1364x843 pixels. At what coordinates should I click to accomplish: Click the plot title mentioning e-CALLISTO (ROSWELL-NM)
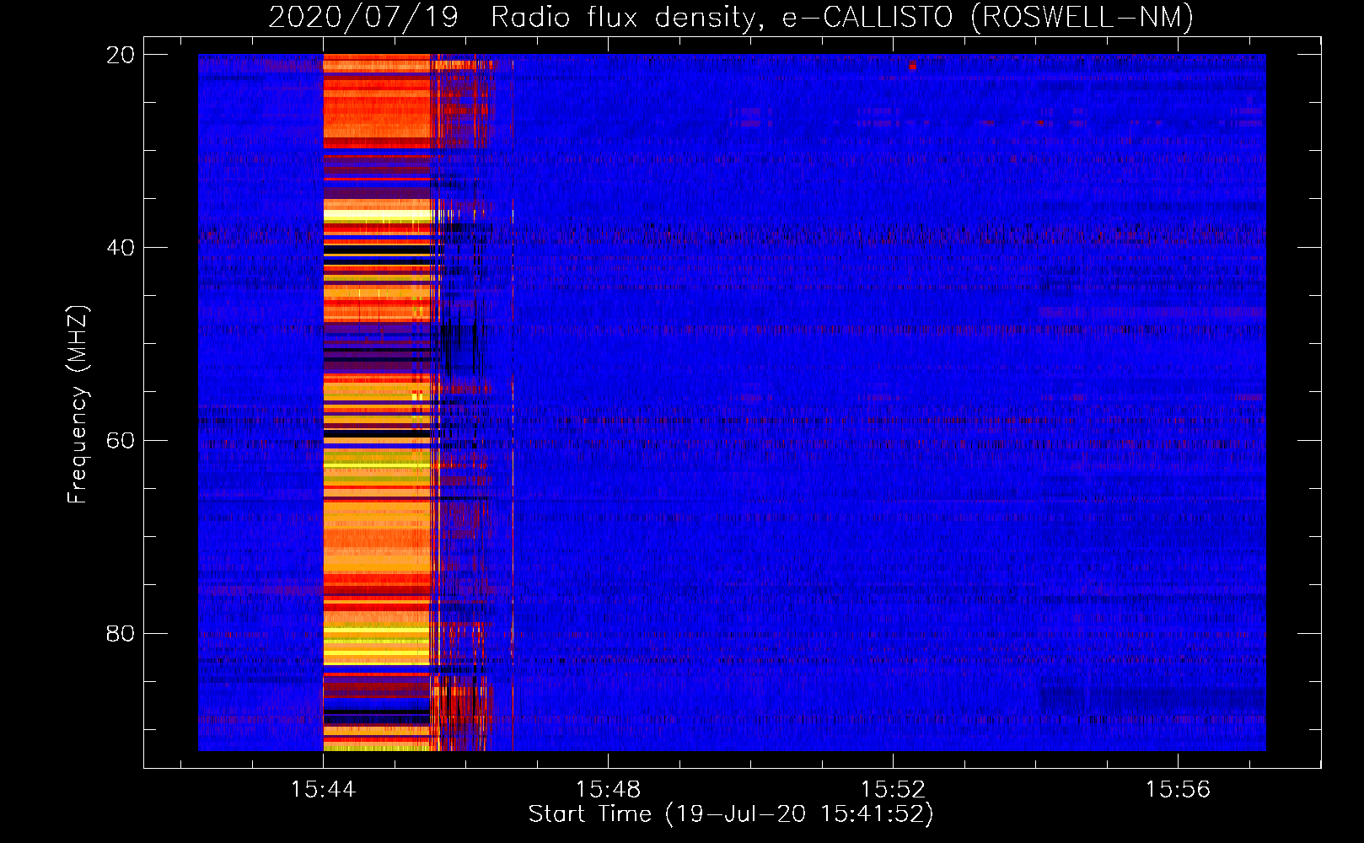731,17
